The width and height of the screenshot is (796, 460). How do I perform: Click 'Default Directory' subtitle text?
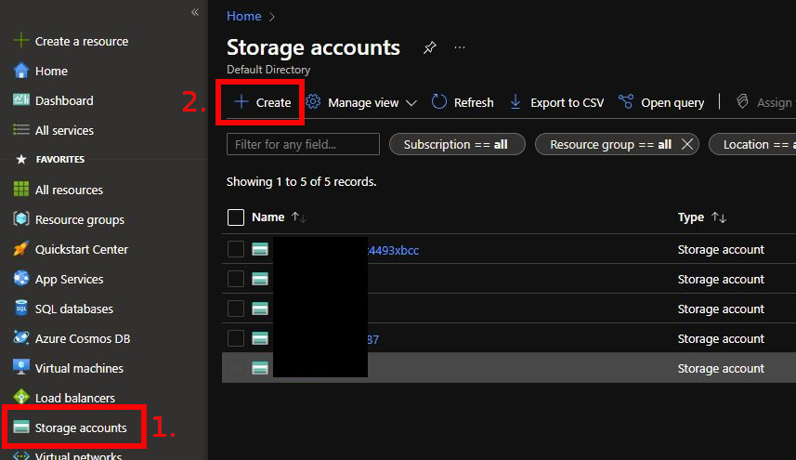click(268, 70)
